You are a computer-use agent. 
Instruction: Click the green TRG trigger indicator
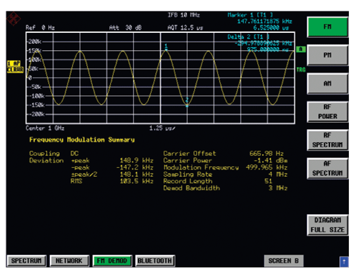coord(301,70)
